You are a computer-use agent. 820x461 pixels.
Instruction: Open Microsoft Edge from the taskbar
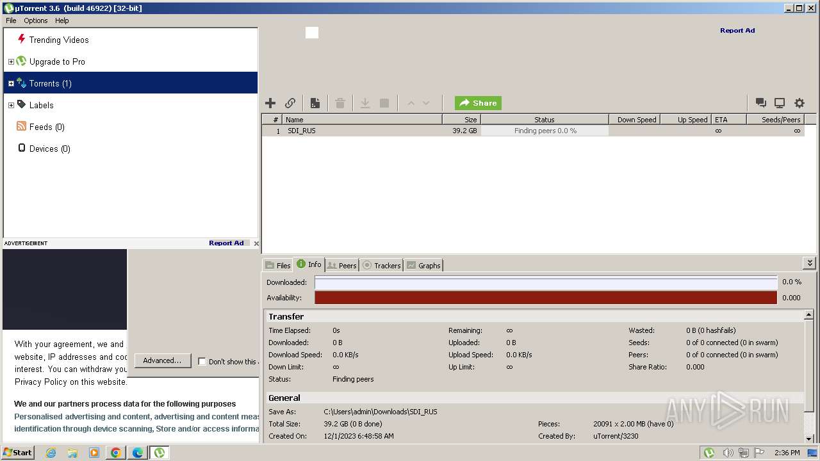[138, 453]
